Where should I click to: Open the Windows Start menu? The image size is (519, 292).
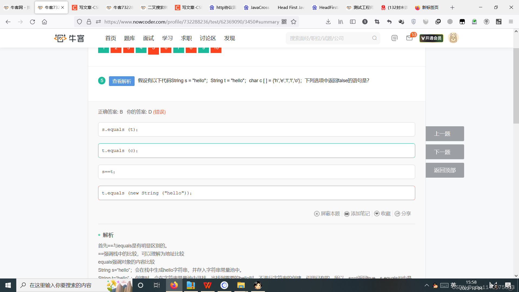click(x=8, y=285)
